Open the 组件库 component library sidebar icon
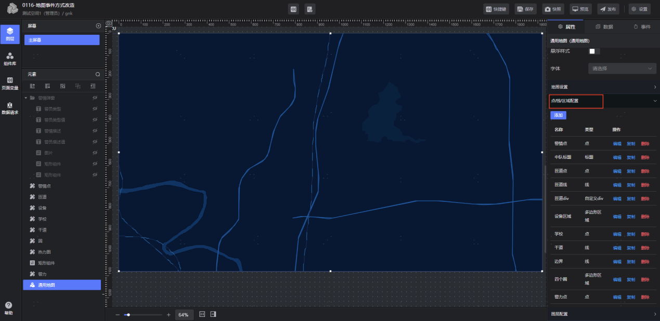Screen dimensions: 660x321 pyautogui.click(x=10, y=58)
